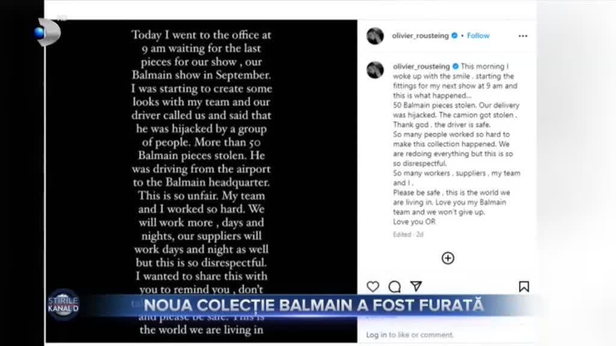The image size is (616, 346).
Task: Save the post with the bookmark icon
Action: click(524, 287)
